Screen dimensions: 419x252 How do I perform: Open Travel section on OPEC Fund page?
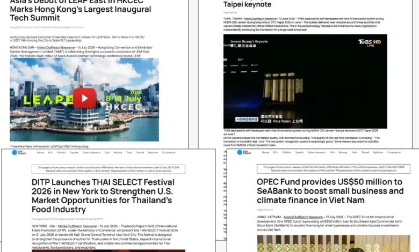tap(365, 152)
